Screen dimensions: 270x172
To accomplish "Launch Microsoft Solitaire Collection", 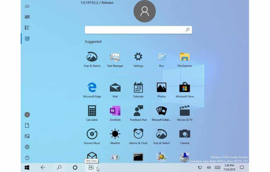I will [161, 113].
